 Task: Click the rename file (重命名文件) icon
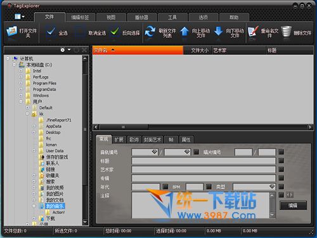253,32
